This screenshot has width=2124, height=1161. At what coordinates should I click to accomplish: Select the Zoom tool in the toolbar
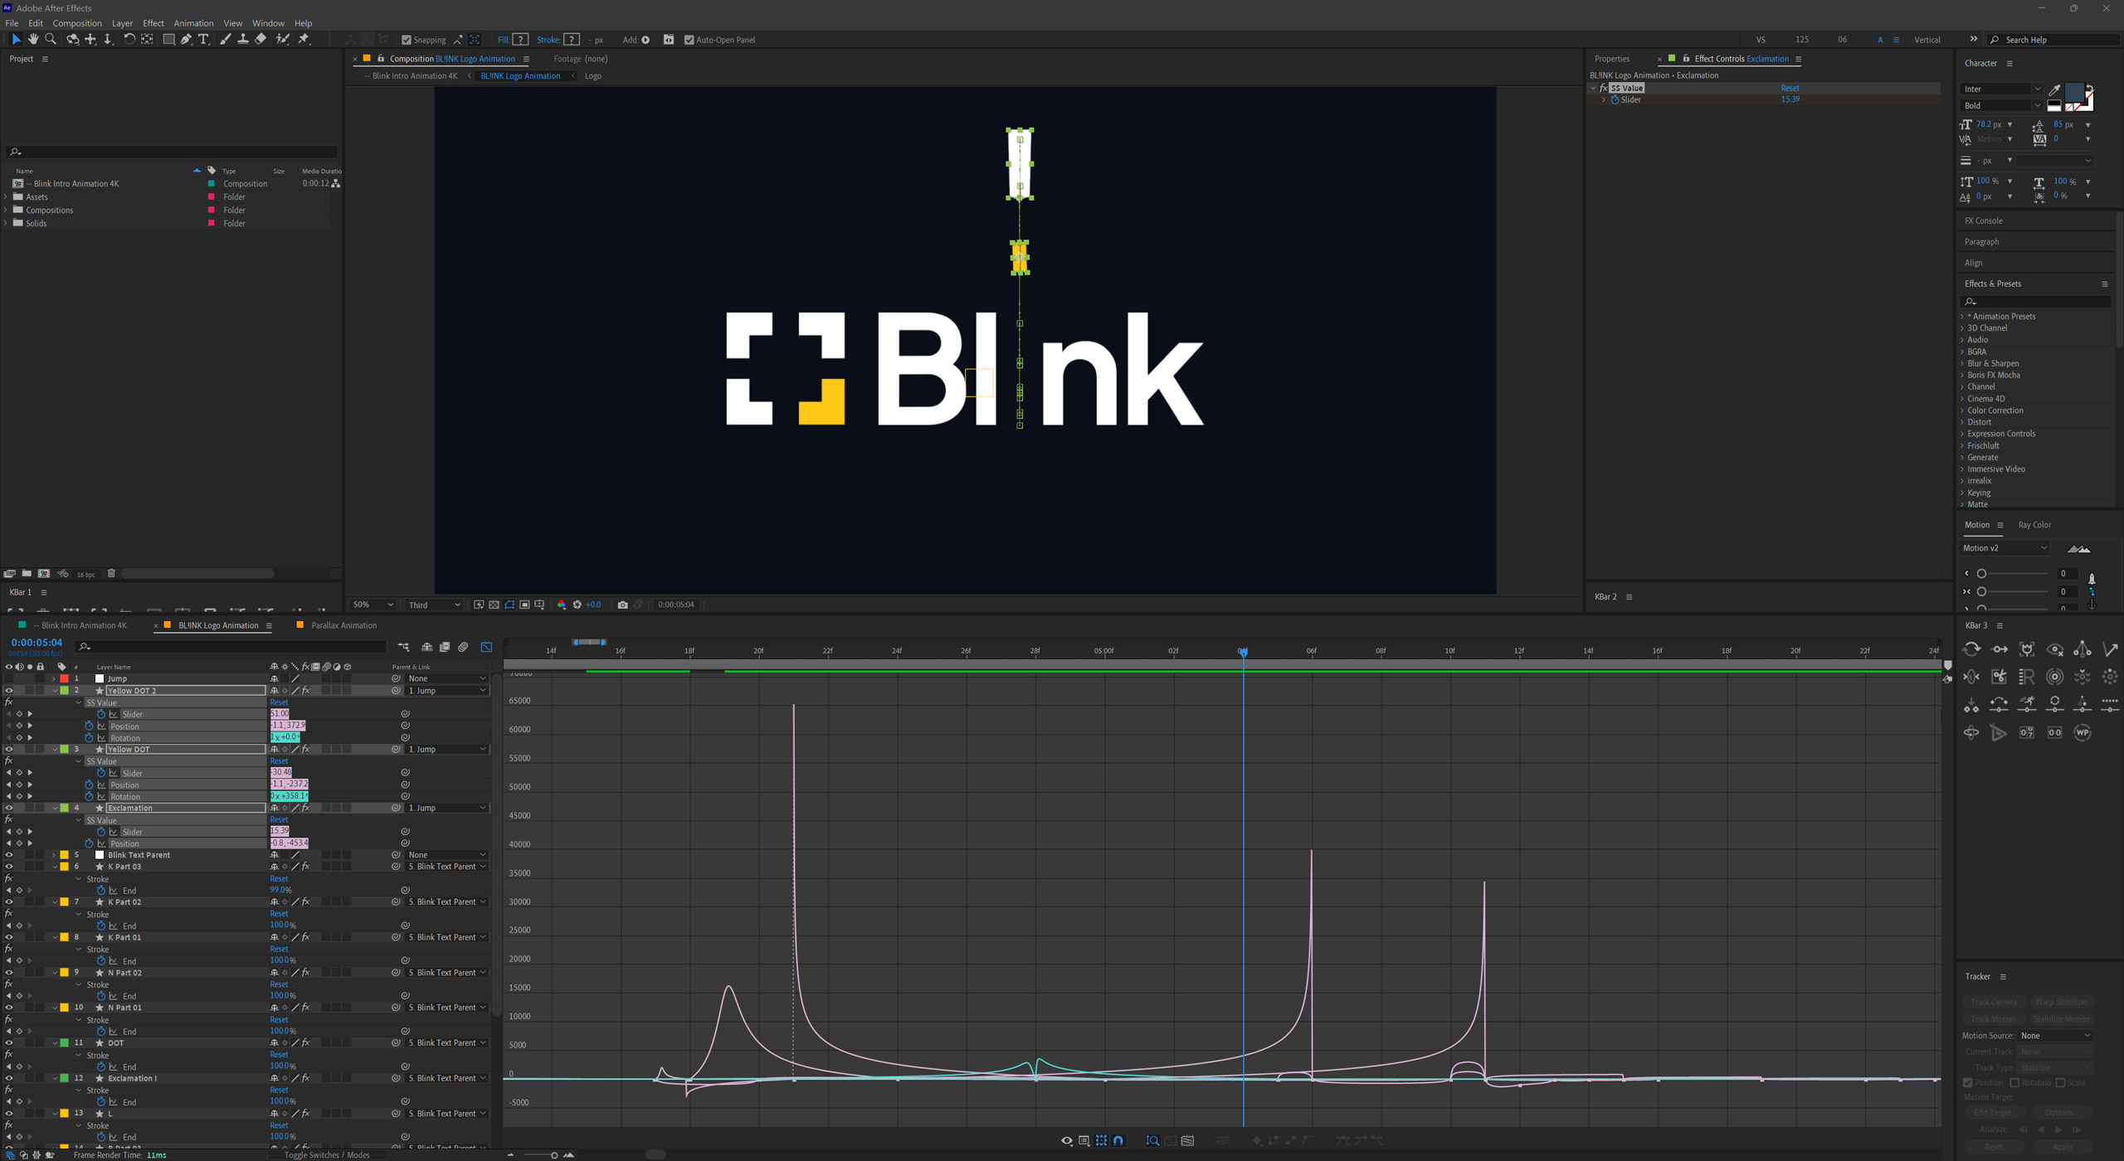51,39
